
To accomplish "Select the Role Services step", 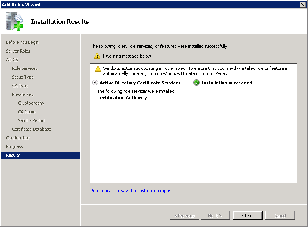I will click(24, 68).
